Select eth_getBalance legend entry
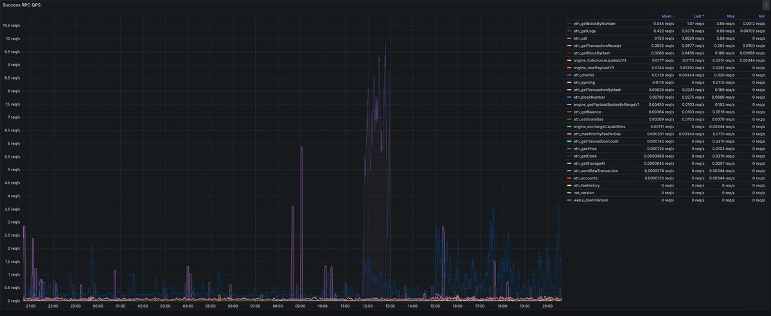This screenshot has width=771, height=316. click(588, 112)
